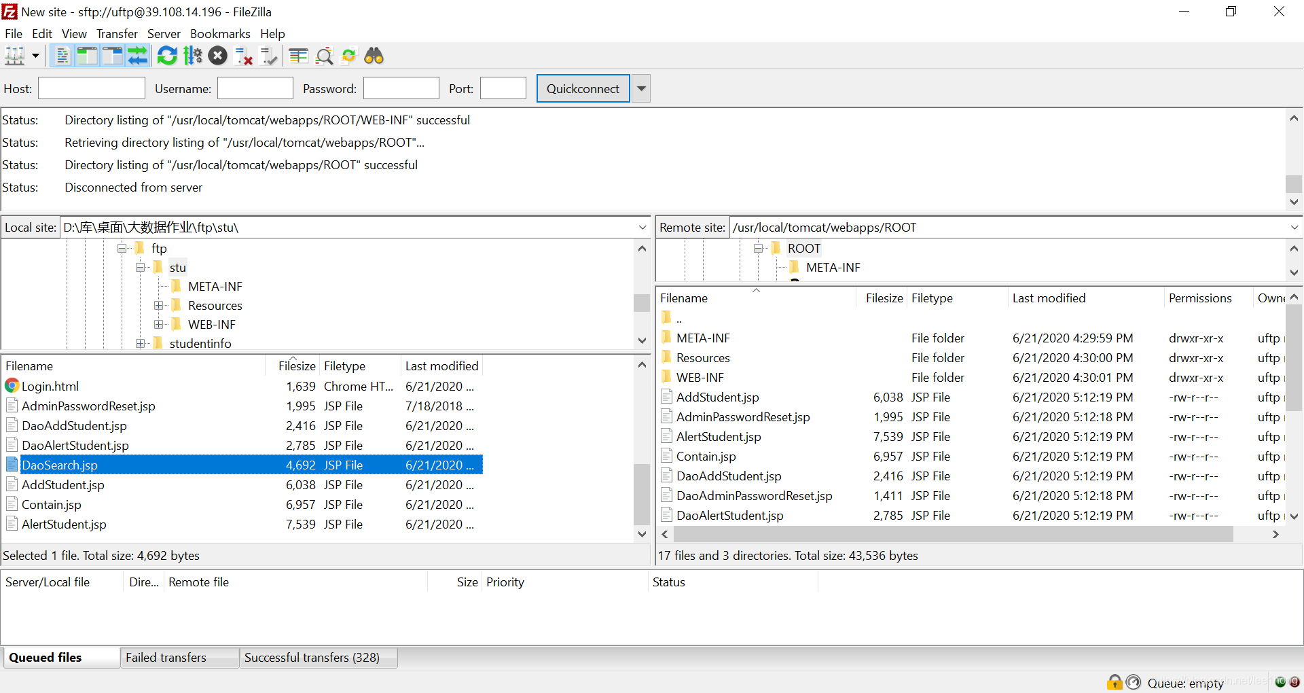Viewport: 1304px width, 693px height.
Task: Open the Bookmarks menu
Action: (220, 33)
